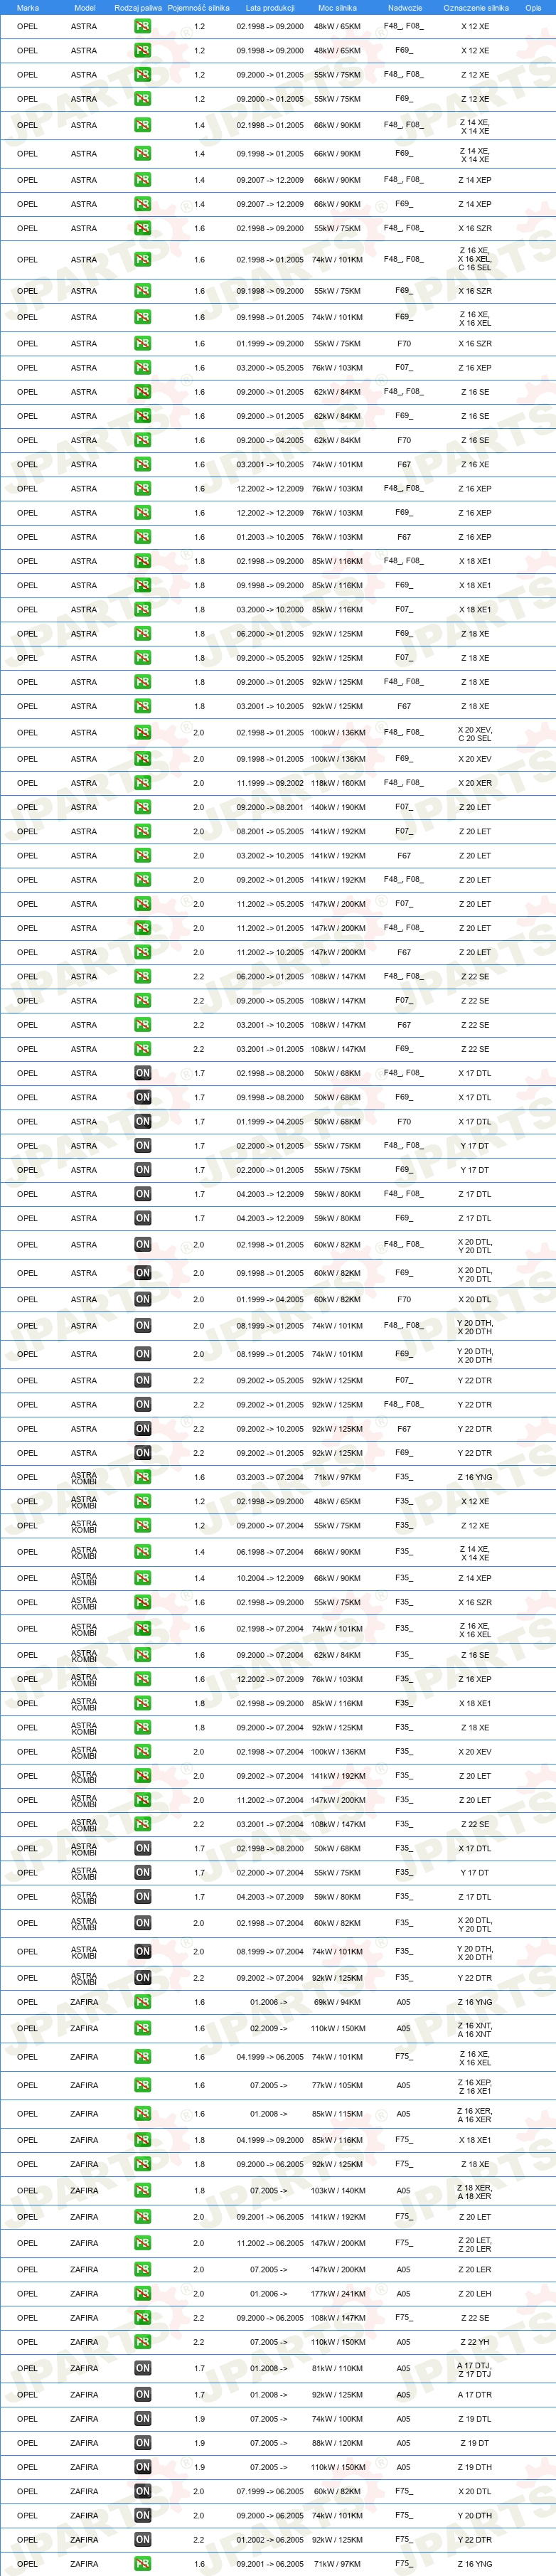The height and width of the screenshot is (2576, 556).
Task: Click engine code Z 18 XER, A 18 XER
Action: tap(475, 2191)
